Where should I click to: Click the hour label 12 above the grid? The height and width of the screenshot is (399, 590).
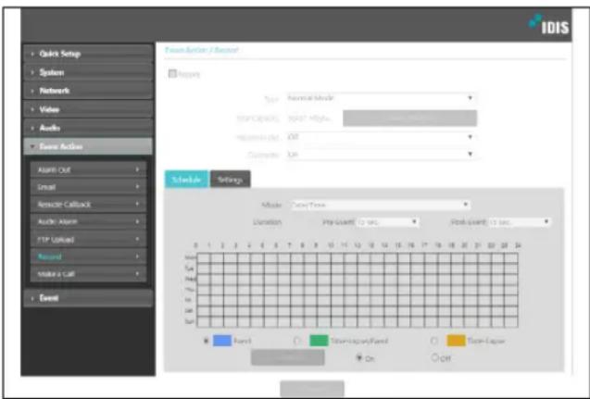(358, 245)
